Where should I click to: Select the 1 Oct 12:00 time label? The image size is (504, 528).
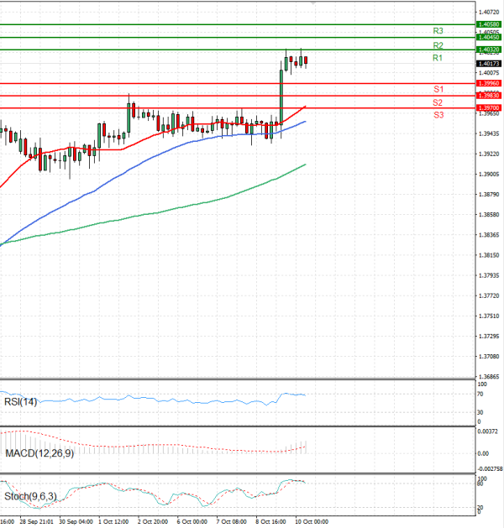tap(112, 521)
